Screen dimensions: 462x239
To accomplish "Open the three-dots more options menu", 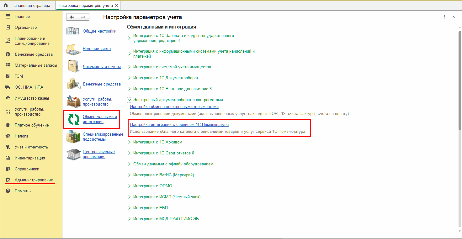I will point(444,17).
